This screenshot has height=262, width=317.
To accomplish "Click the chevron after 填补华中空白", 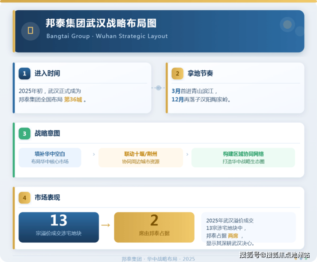I will pos(94,154).
